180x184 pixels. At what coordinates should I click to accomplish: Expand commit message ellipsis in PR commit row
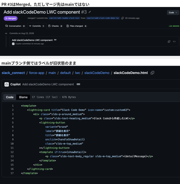(x=55, y=40)
